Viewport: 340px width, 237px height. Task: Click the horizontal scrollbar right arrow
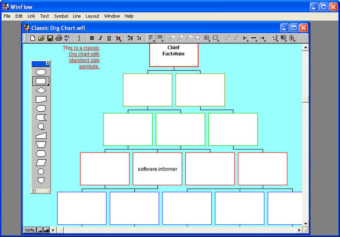click(299, 230)
